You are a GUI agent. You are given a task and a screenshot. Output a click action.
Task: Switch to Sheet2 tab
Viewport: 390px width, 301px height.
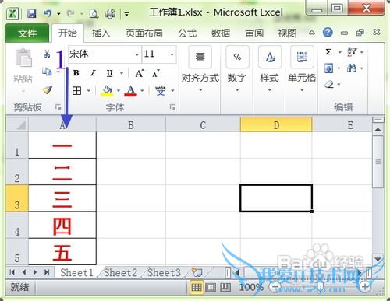120,272
